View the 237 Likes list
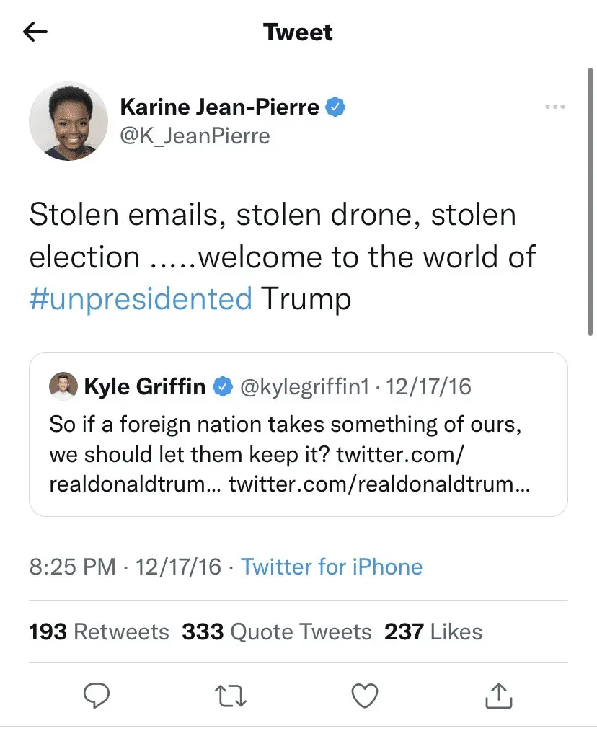 click(433, 632)
